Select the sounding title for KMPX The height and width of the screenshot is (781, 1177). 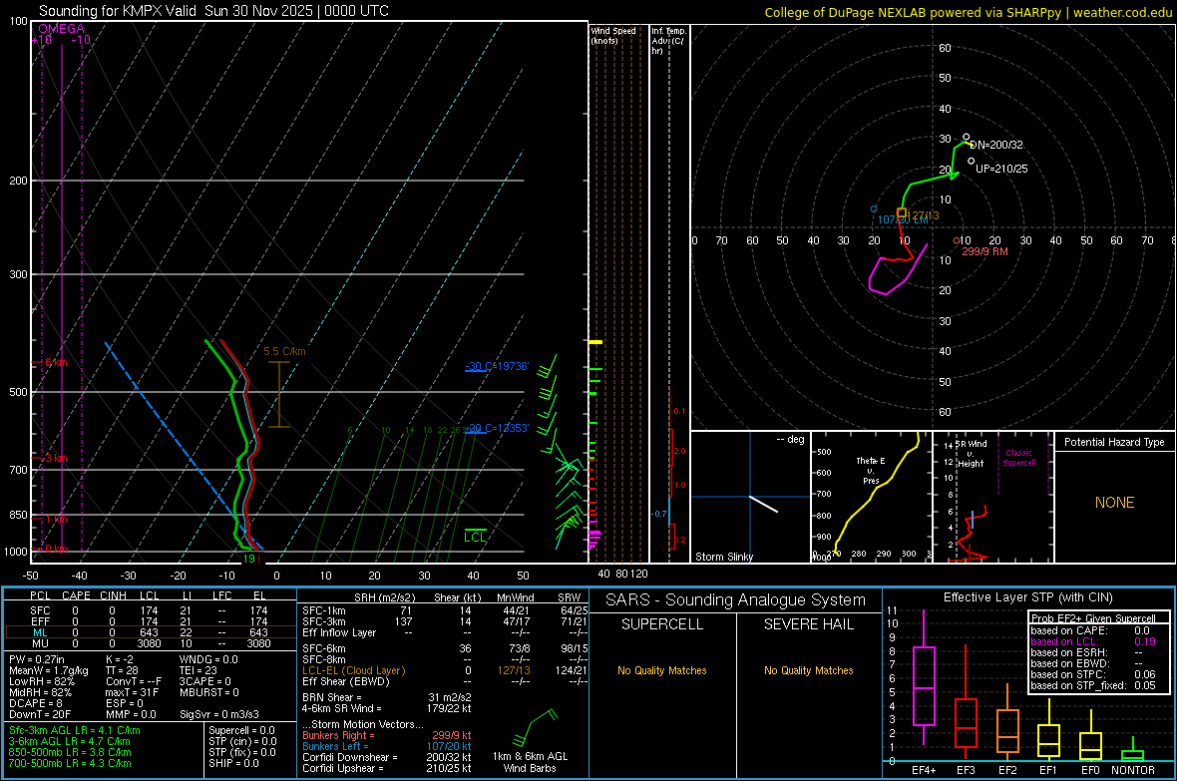click(x=213, y=11)
